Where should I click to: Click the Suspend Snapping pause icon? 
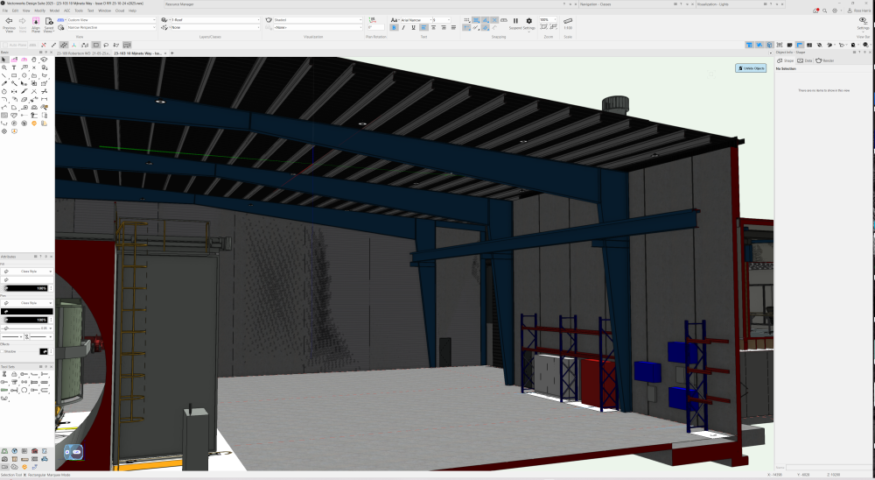(515, 20)
